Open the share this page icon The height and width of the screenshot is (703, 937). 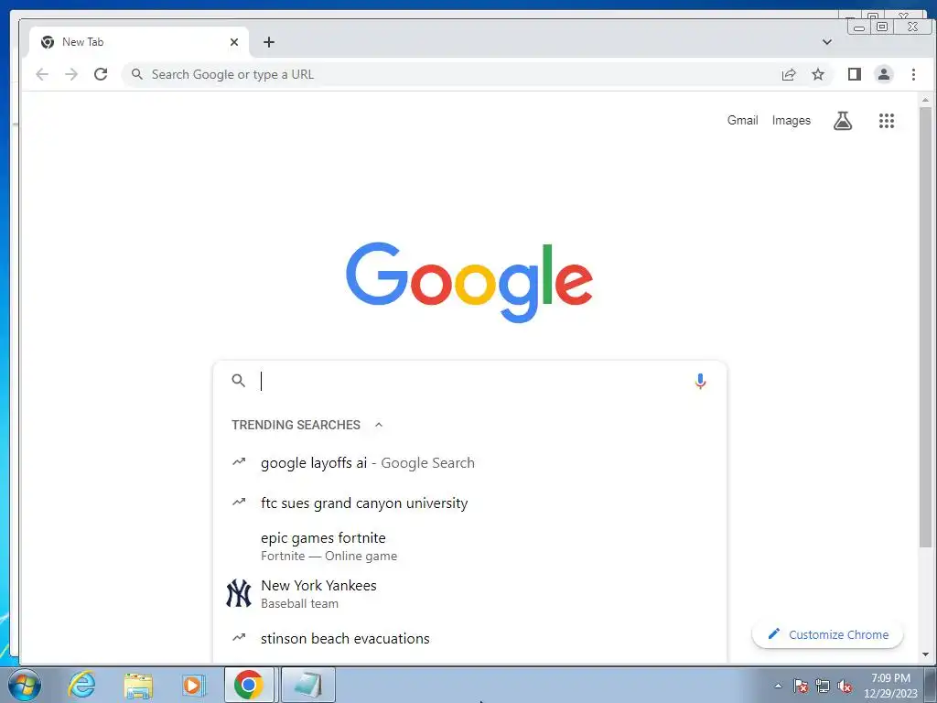tap(789, 74)
